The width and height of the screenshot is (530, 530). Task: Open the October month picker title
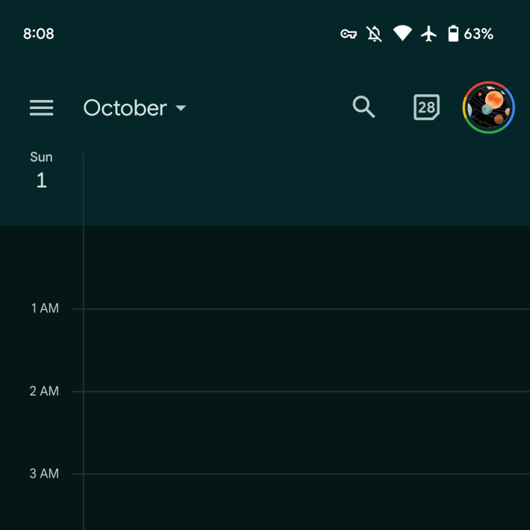(125, 108)
